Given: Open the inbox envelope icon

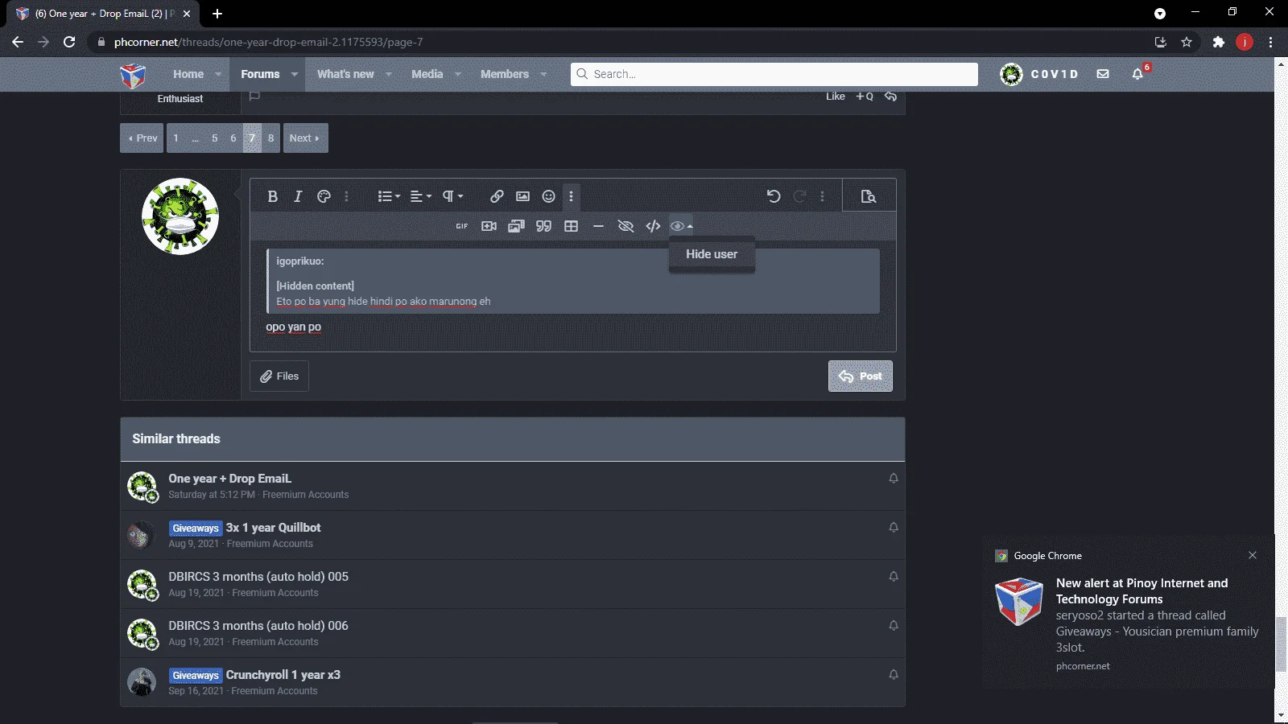Looking at the screenshot, I should pos(1103,74).
